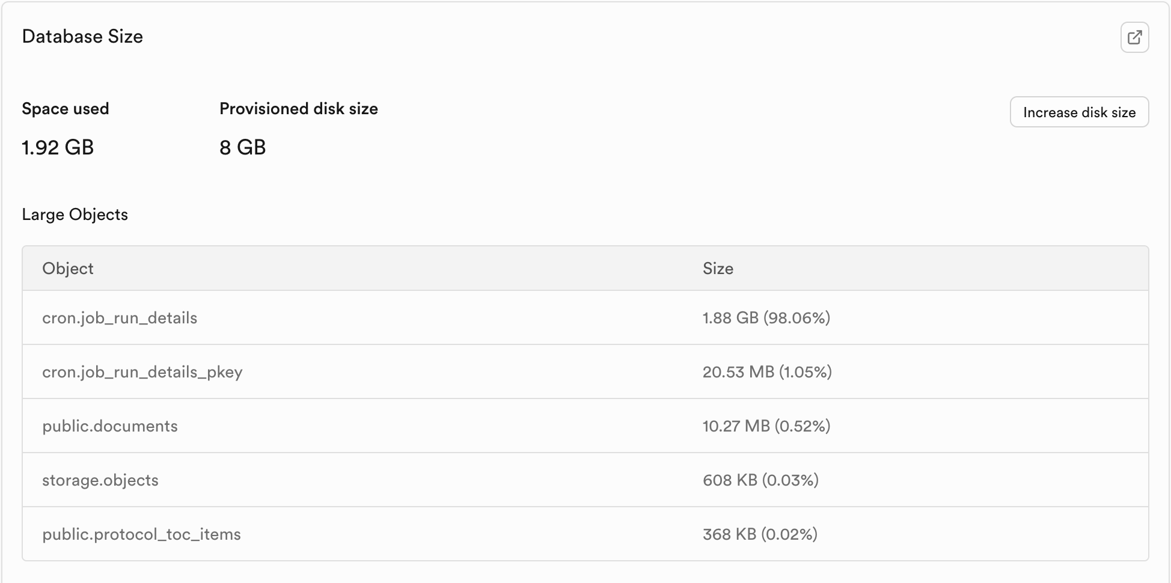Select the cron.job_run_details_pkey object
This screenshot has width=1171, height=583.
[142, 372]
